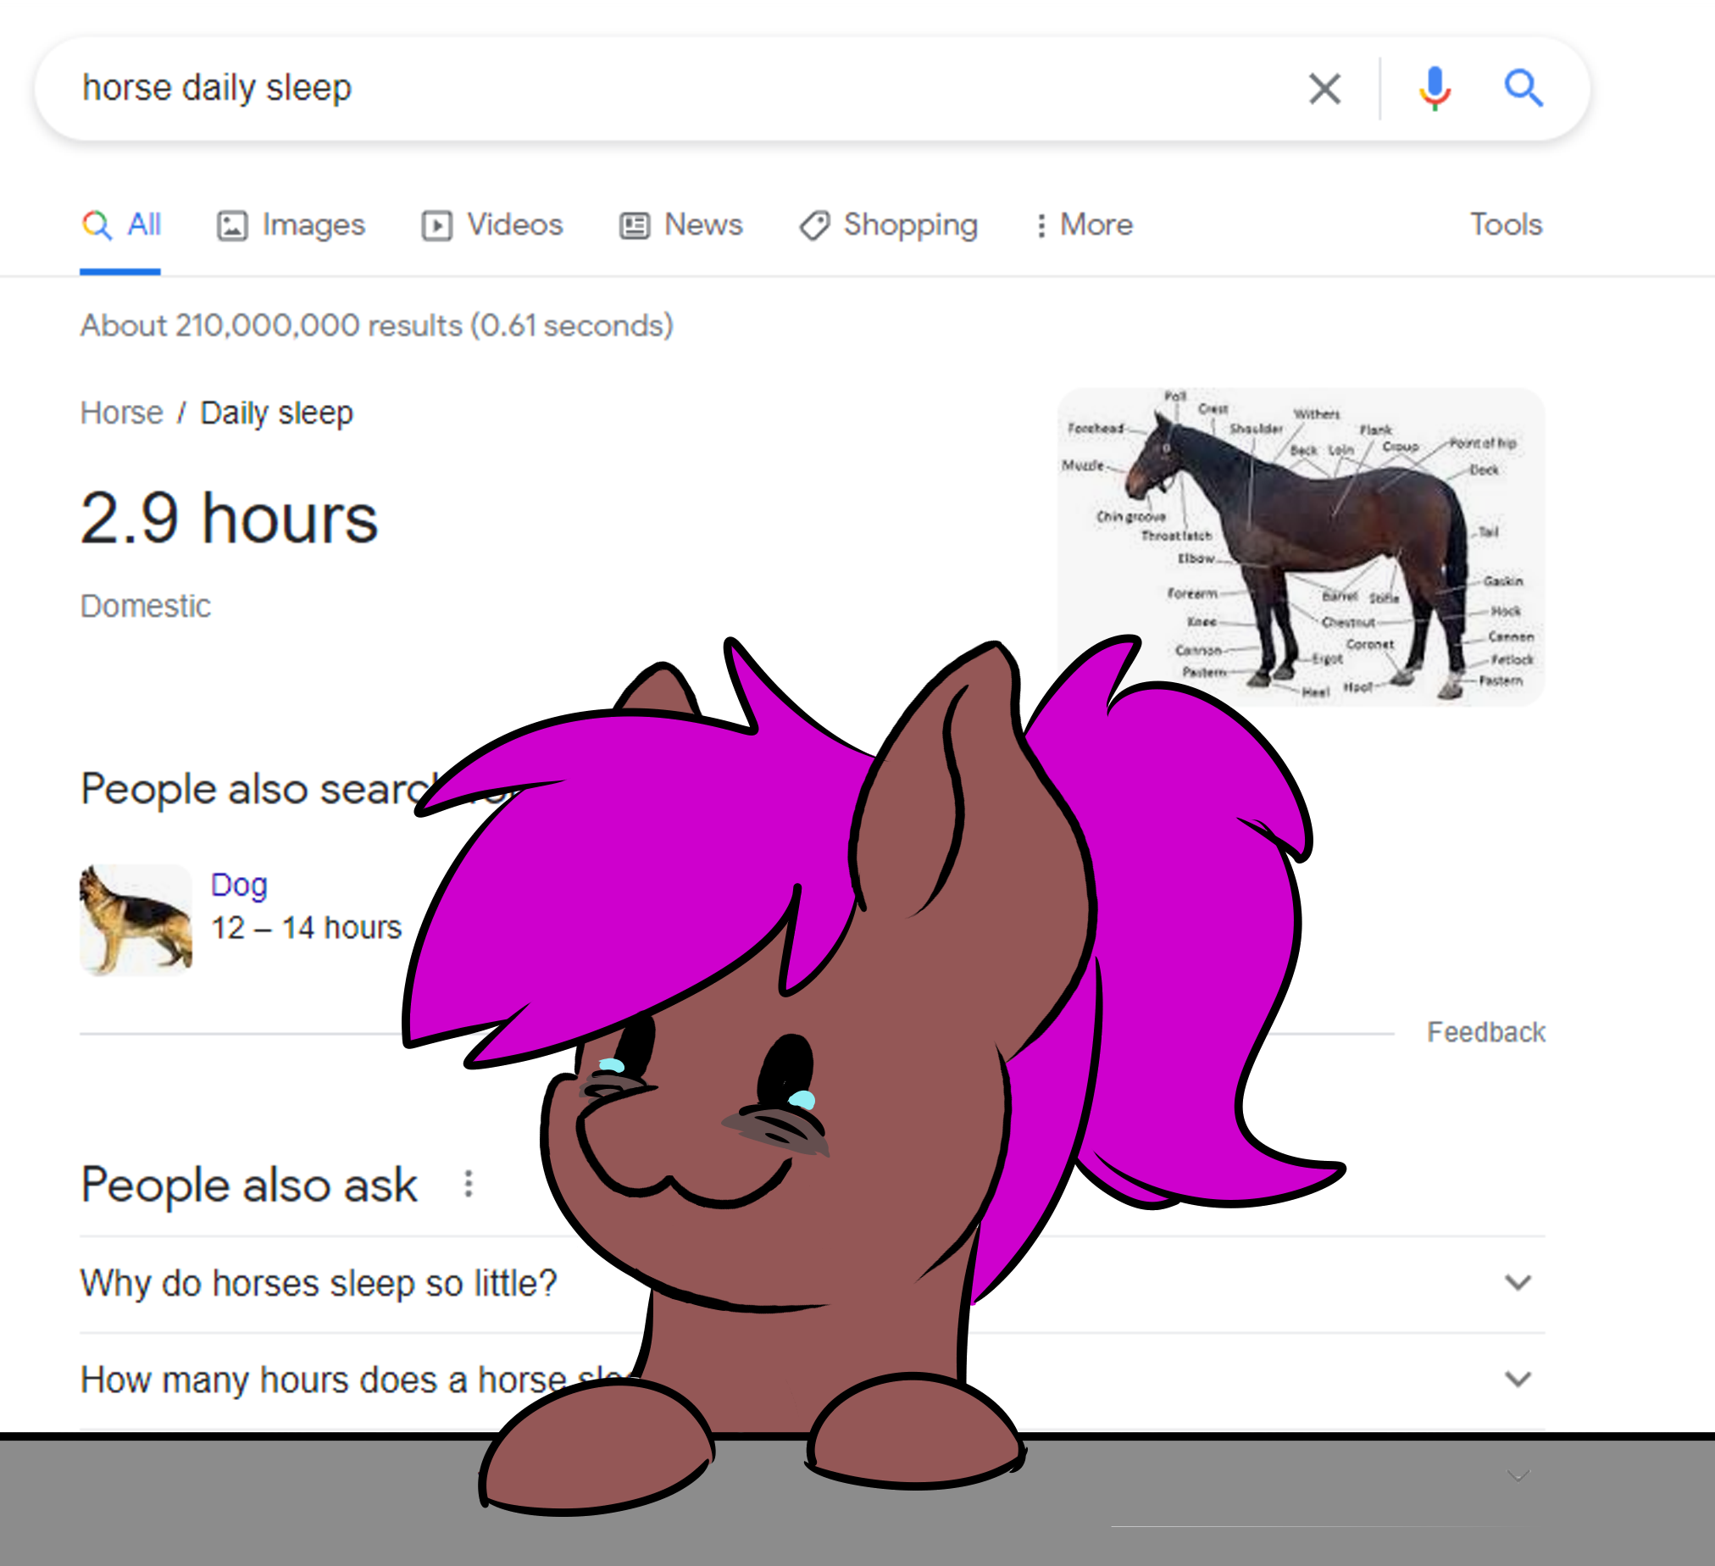Image resolution: width=1715 pixels, height=1566 pixels.
Task: Expand the partially hidden third question chevron
Action: point(1518,1474)
